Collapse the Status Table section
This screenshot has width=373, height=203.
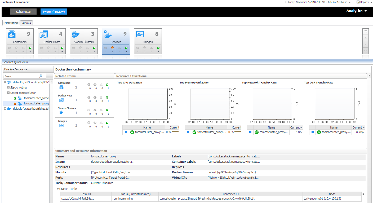tap(57, 189)
